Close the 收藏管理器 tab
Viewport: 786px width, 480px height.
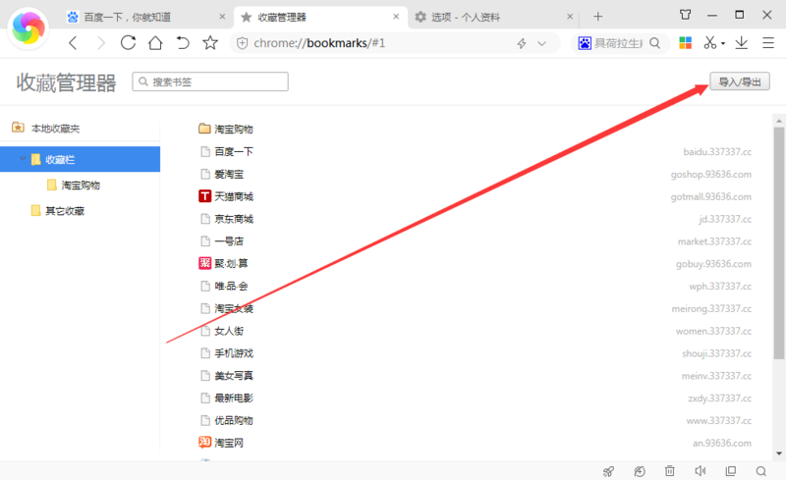pyautogui.click(x=396, y=17)
